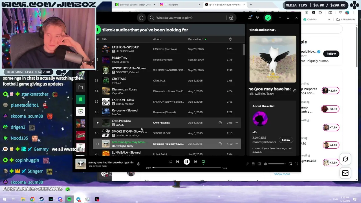Open slō artist avatar
This screenshot has width=361, height=203.
tap(260, 119)
